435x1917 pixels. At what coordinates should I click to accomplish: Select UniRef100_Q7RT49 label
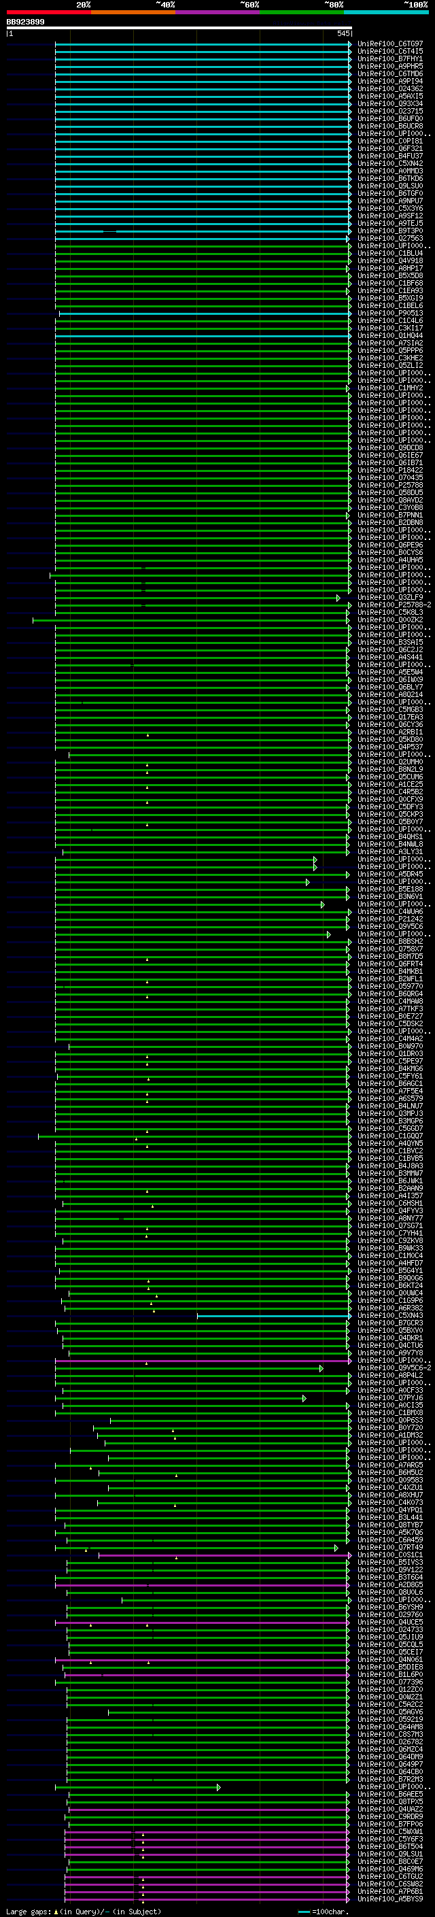[x=389, y=1546]
